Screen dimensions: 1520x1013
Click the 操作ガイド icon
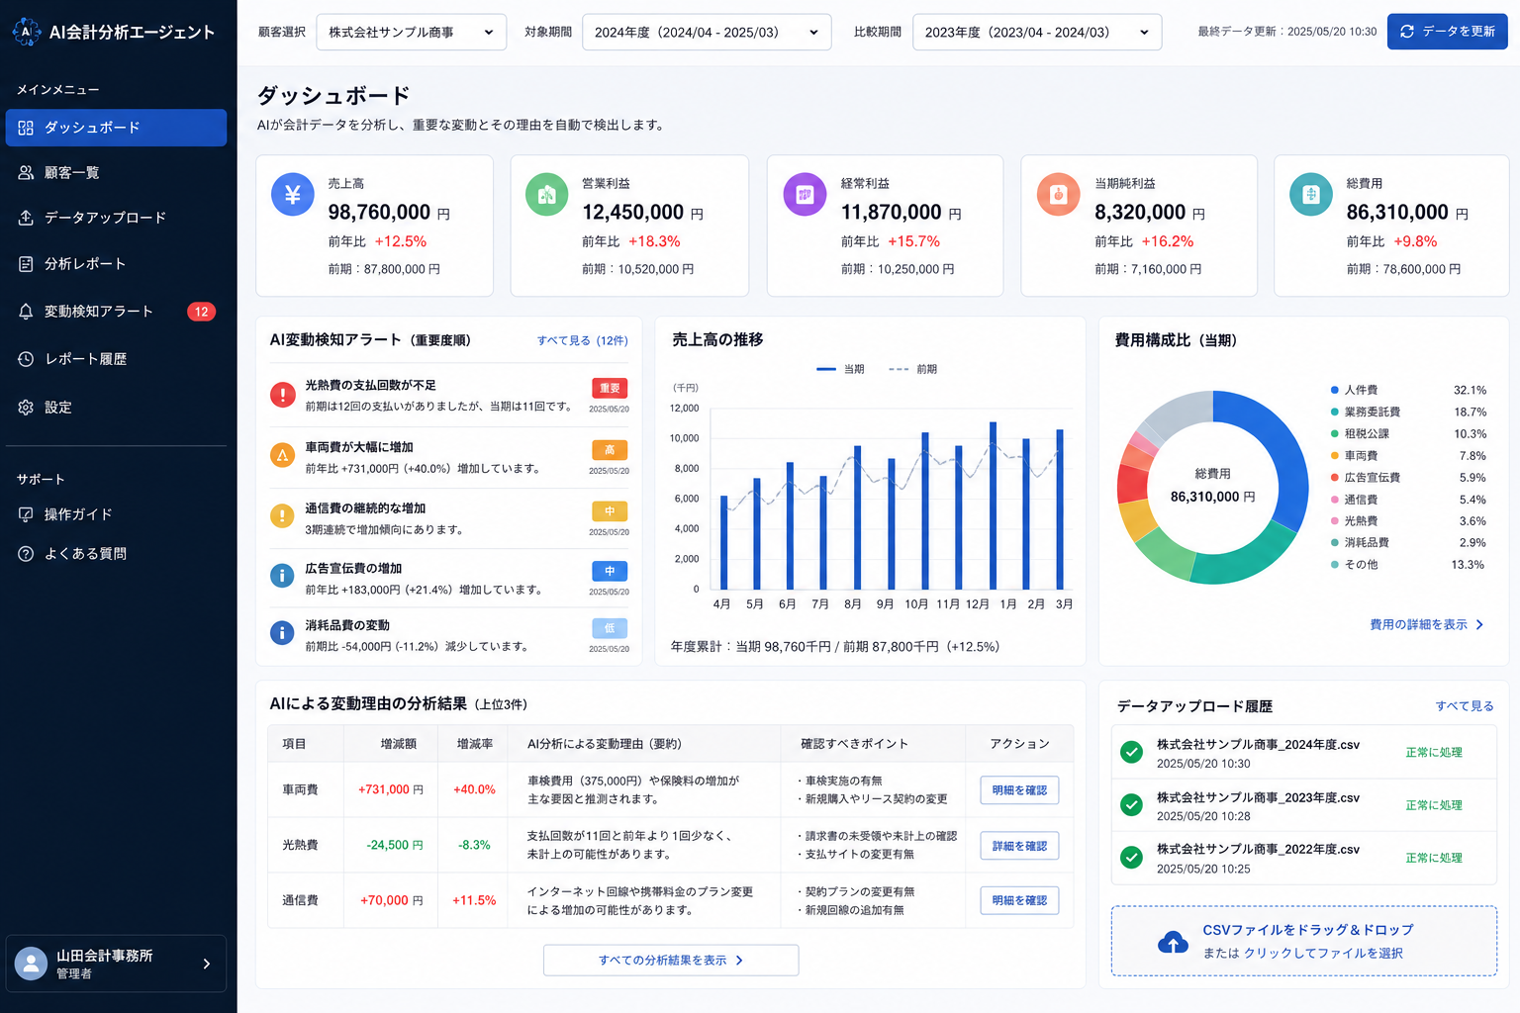26,514
